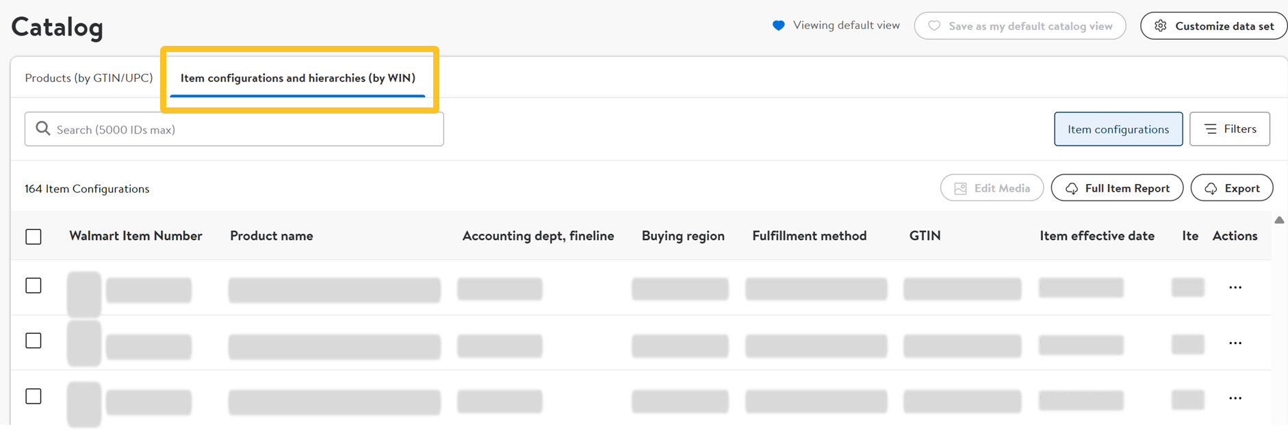Click the Edit Media image icon

[961, 189]
